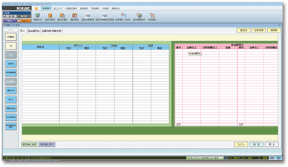Viewport: 288px width, 167px height.
Task: Click the yellow star favorites icon
Action: (36, 8)
